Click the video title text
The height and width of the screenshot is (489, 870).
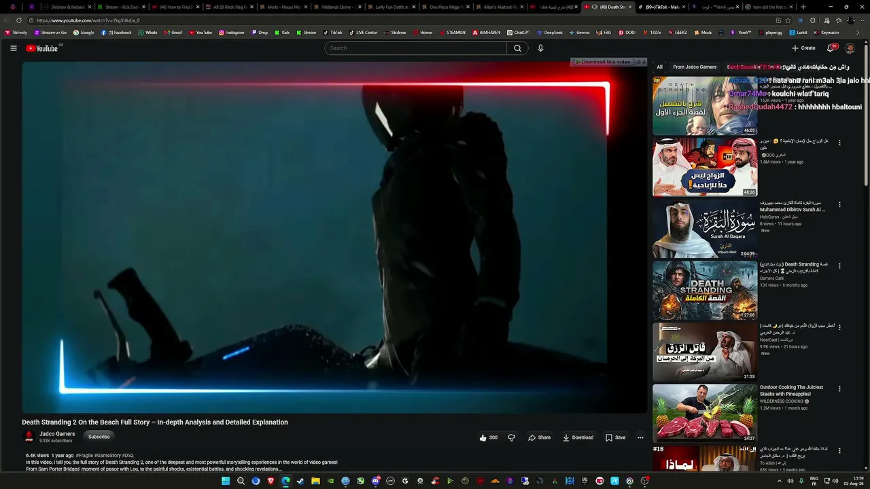pos(155,422)
